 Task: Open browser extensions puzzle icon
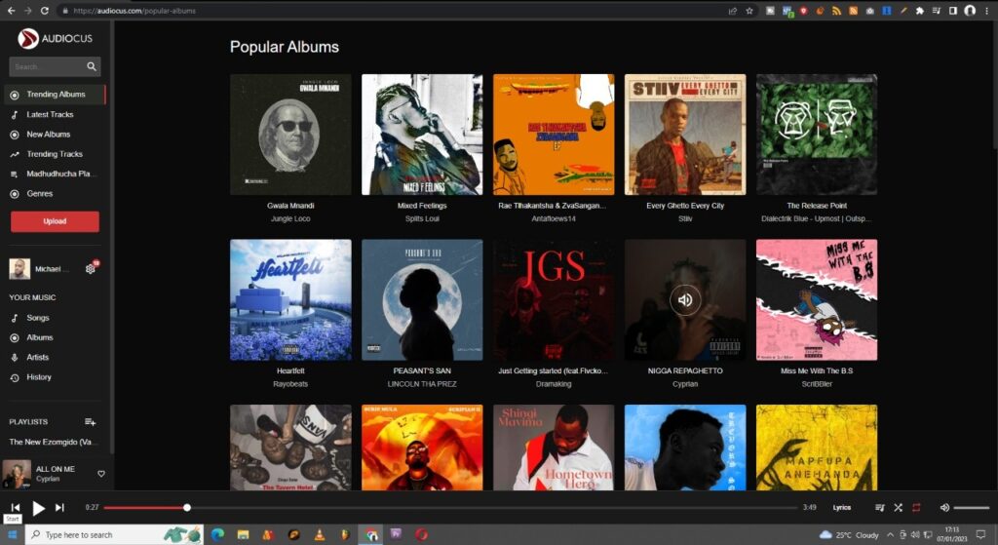[x=919, y=11]
